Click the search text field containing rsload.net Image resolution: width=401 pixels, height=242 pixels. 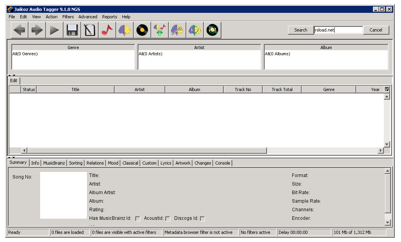point(338,30)
